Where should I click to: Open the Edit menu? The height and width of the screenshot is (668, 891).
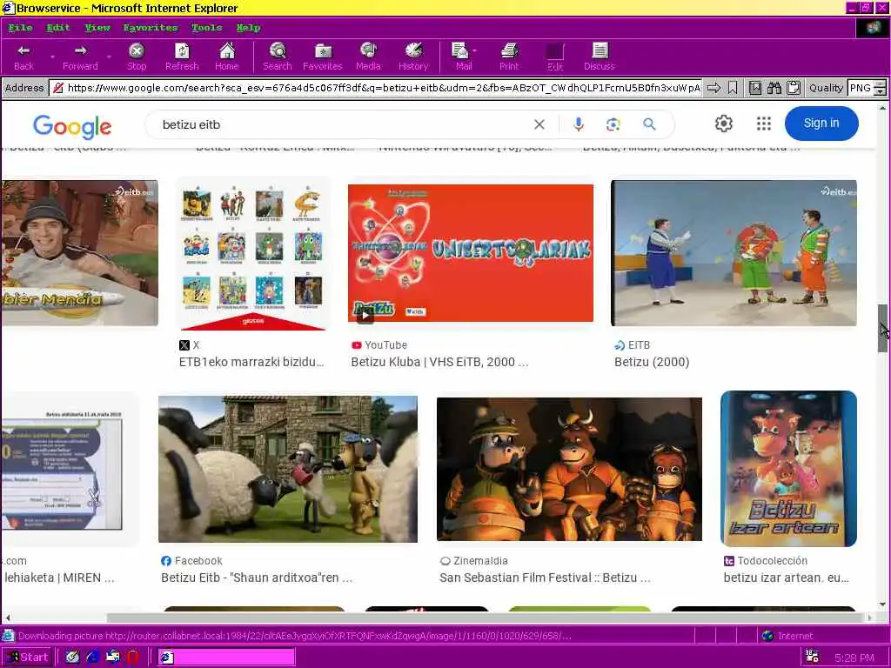click(x=58, y=27)
